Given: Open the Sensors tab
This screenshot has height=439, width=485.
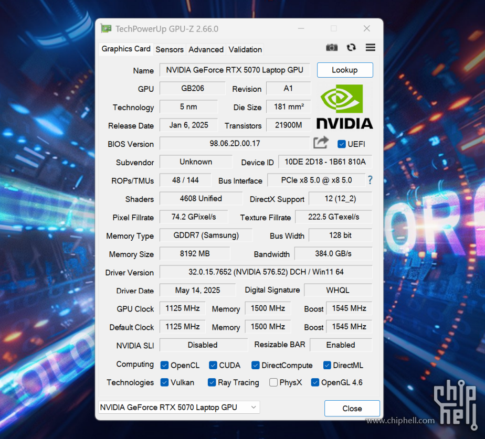Looking at the screenshot, I should click(170, 49).
